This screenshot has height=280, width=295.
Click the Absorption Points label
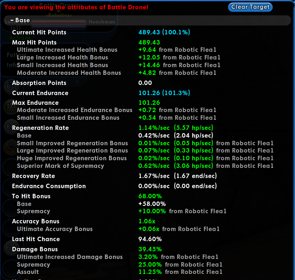click(39, 83)
